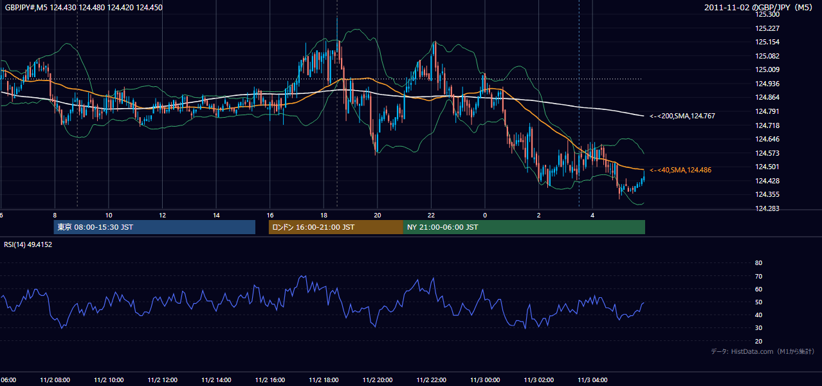Click RSI scale value 70
The height and width of the screenshot is (386, 822).
(x=758, y=276)
